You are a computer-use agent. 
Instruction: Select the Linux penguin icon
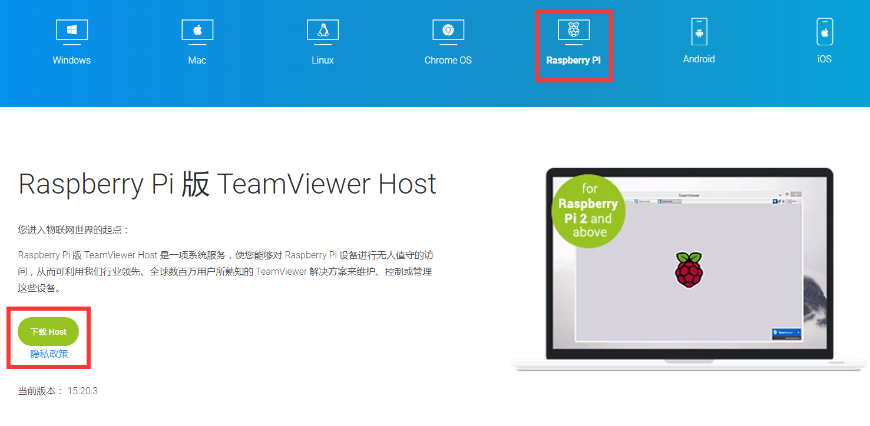[323, 32]
